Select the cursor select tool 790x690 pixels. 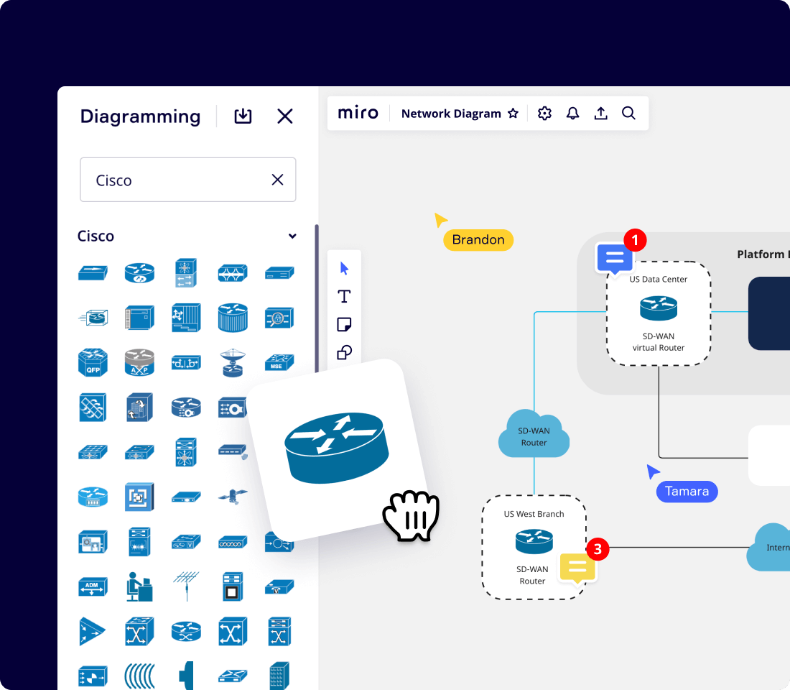tap(344, 268)
